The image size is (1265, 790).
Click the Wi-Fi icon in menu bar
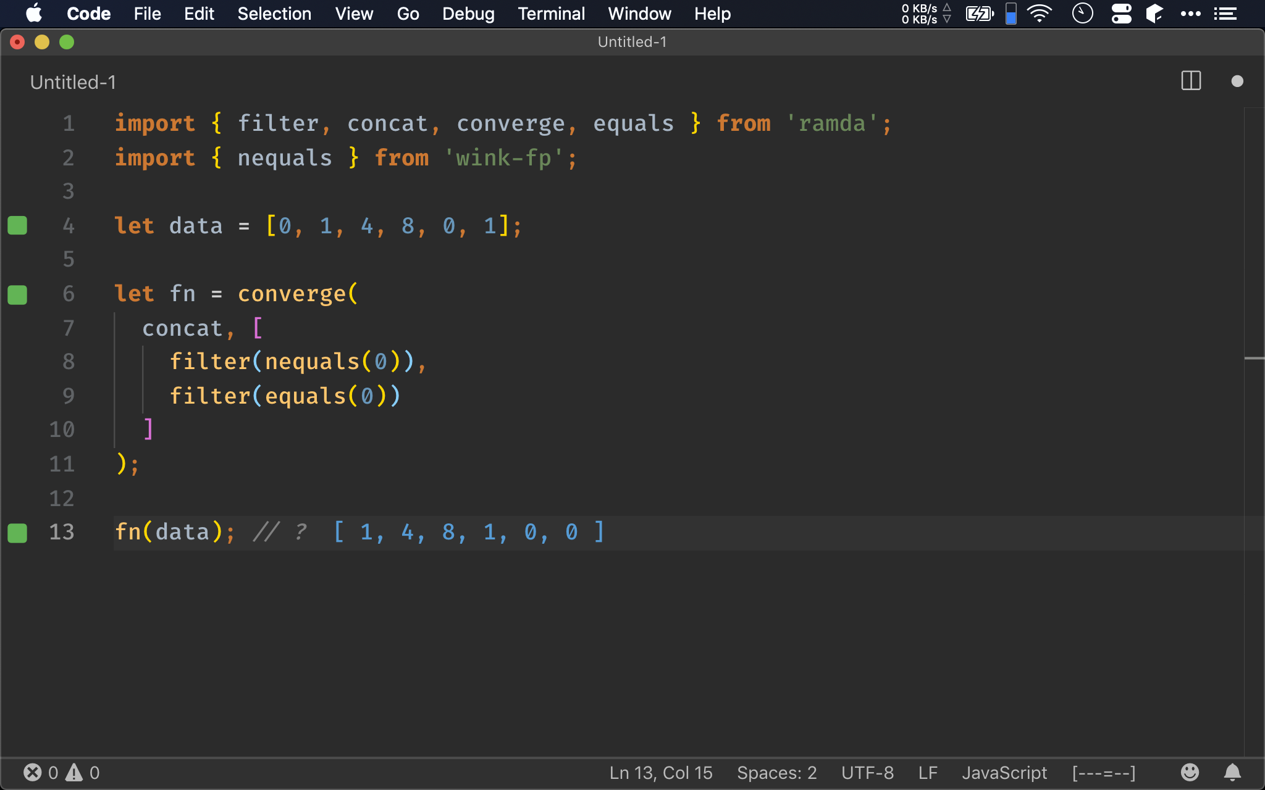(1040, 13)
